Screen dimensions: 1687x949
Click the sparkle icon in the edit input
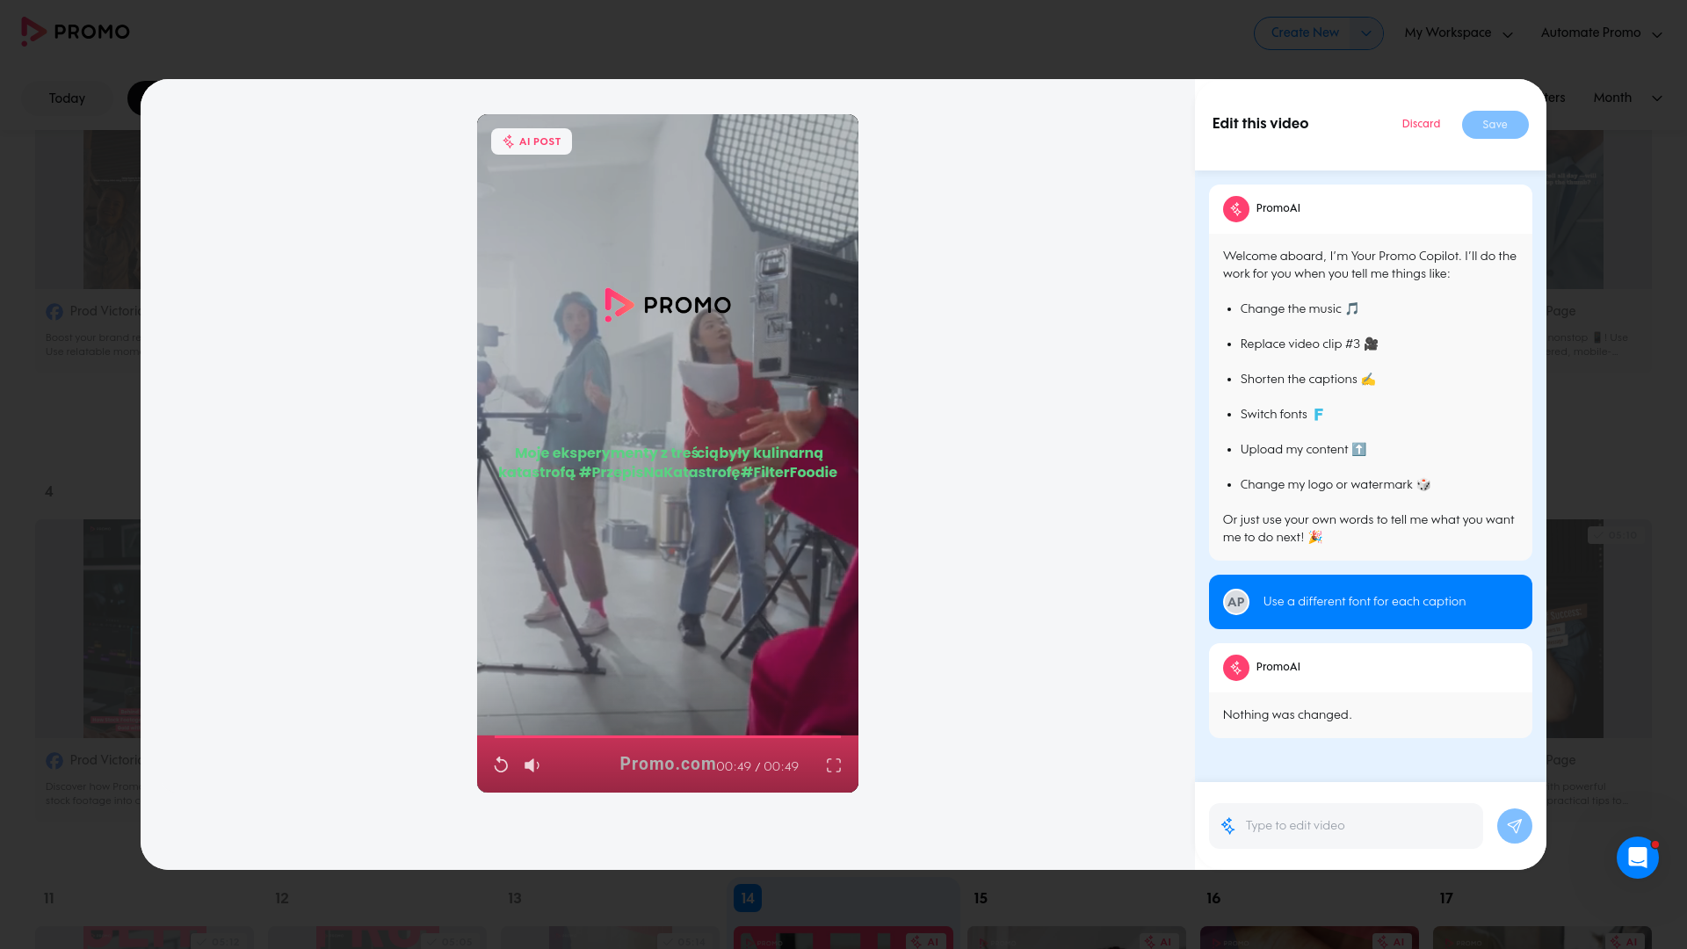coord(1228,826)
